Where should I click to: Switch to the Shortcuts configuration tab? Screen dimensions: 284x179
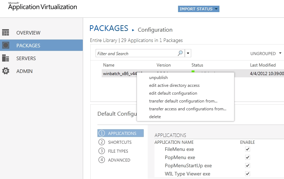tap(120, 142)
